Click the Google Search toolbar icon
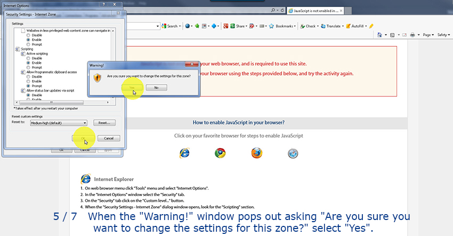The width and height of the screenshot is (453, 236). click(164, 26)
